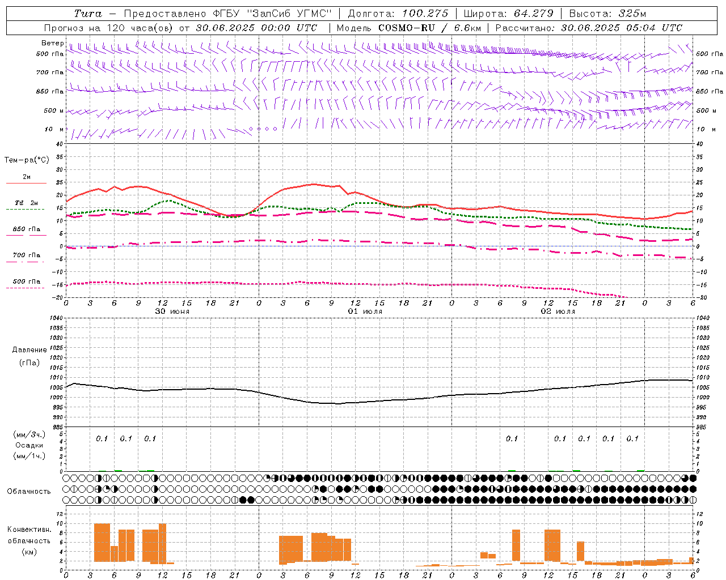Click the "(км)" unit under convective cloudiness

29,552
